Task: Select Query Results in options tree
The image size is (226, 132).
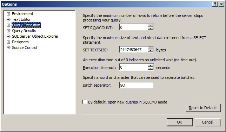Action: pyautogui.click(x=24, y=31)
